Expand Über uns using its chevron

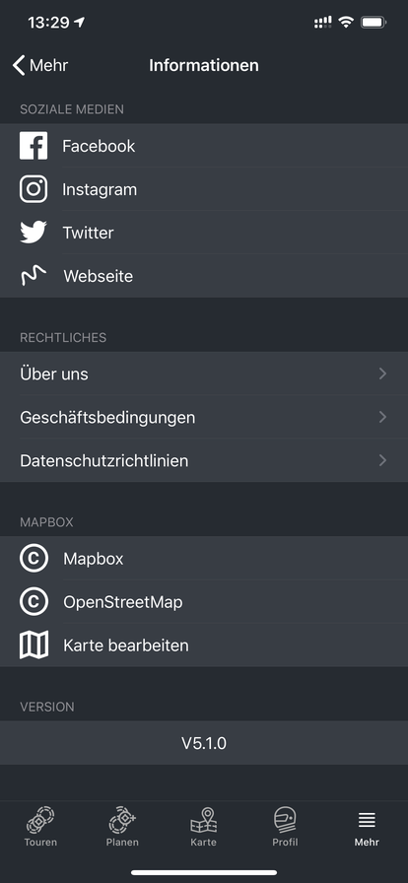click(x=382, y=374)
